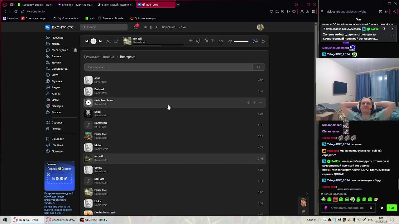399x224 pixels.
Task: Take snapshot via Opera toolbar icon
Action: [x=277, y=12]
